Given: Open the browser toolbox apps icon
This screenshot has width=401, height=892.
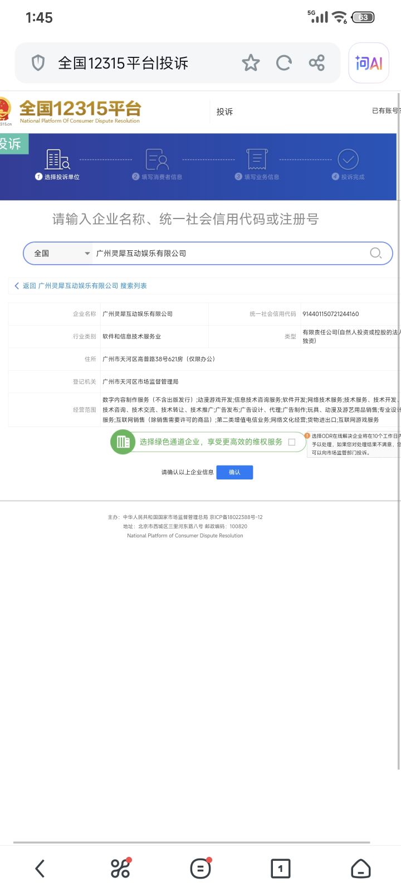Looking at the screenshot, I should (120, 869).
